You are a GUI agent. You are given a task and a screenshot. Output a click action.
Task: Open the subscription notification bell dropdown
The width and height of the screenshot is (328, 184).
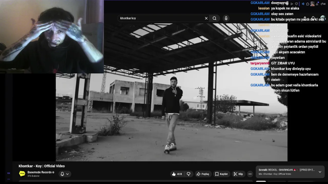[65, 174]
